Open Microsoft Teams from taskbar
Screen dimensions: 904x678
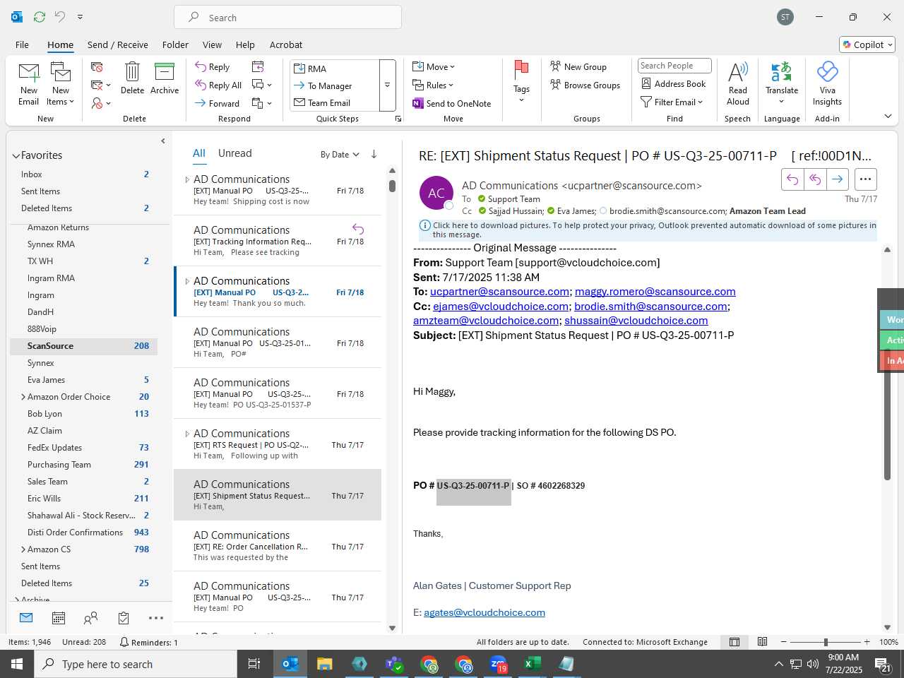pos(394,664)
